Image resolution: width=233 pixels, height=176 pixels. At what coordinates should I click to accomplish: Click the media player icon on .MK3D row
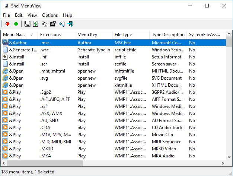coord(5,149)
